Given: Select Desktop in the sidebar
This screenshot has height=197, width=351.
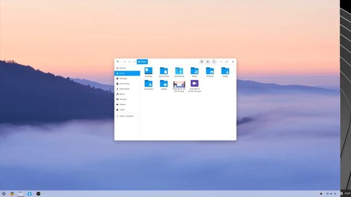Looking at the screenshot, I should click(x=127, y=79).
